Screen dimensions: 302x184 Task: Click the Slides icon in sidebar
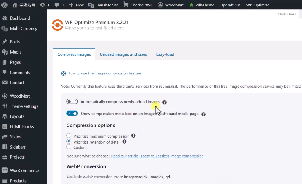5,137
